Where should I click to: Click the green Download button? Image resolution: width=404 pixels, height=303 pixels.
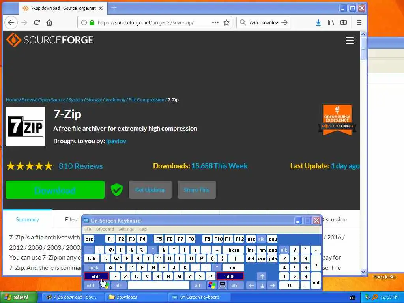point(55,190)
